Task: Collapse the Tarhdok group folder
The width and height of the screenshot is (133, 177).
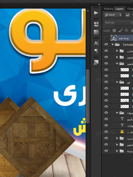Action: pyautogui.click(x=112, y=45)
